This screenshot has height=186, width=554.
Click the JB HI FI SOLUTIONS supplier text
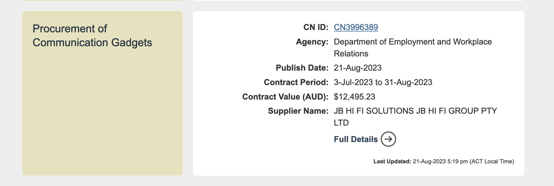[374, 111]
